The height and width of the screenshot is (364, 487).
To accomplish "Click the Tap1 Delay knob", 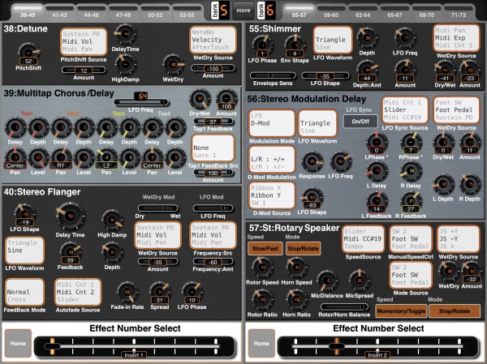I will coord(15,127).
